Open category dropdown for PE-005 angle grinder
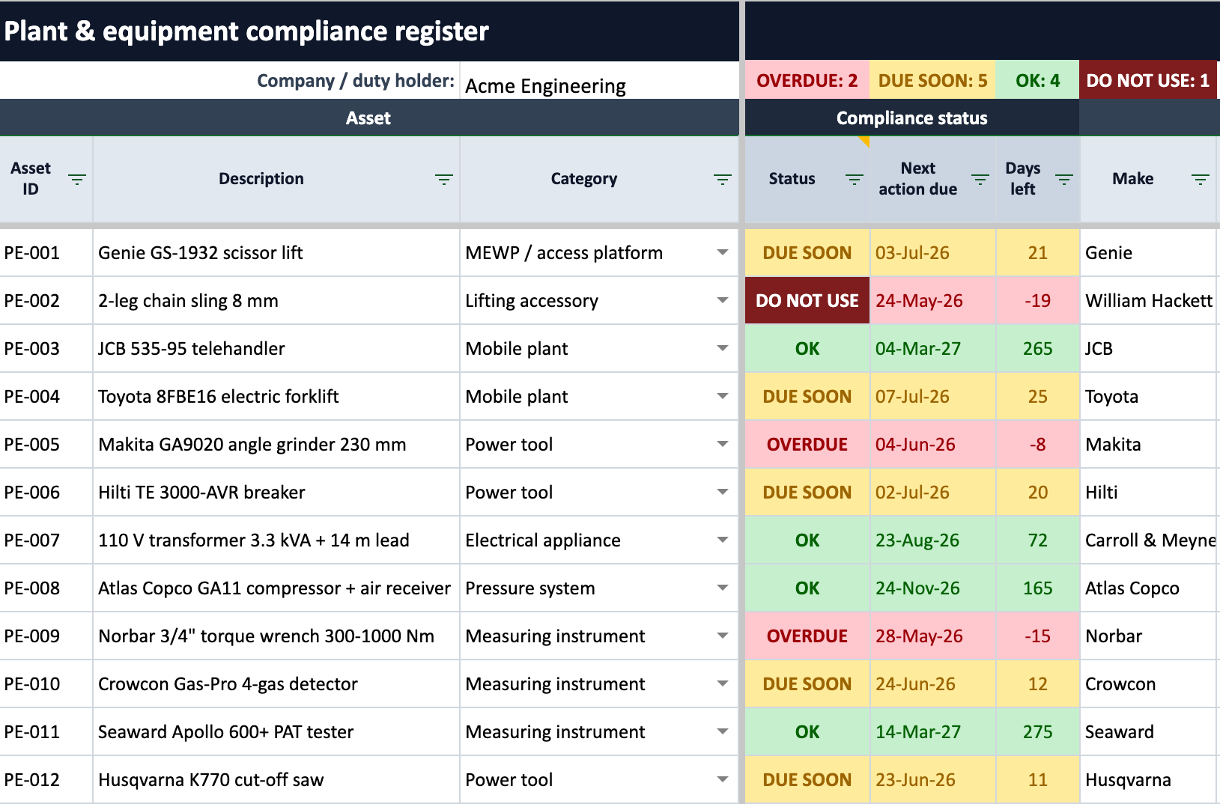The image size is (1220, 804). click(723, 445)
